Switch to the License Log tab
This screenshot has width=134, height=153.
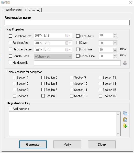33,10
